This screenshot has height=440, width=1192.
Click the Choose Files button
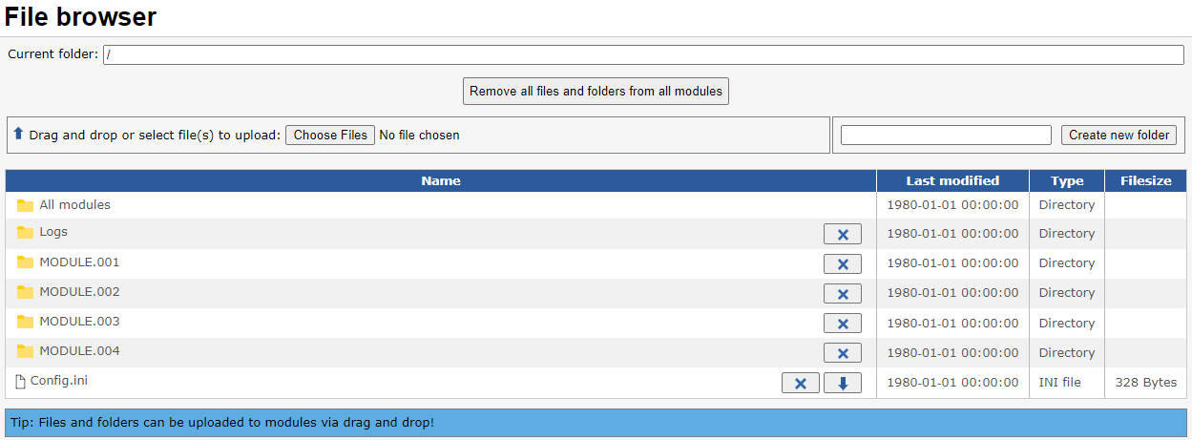point(330,136)
